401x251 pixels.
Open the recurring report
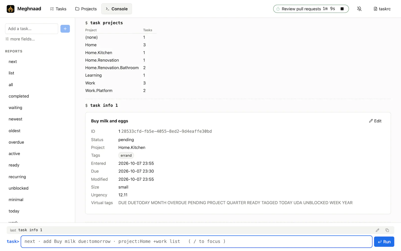(x=17, y=177)
